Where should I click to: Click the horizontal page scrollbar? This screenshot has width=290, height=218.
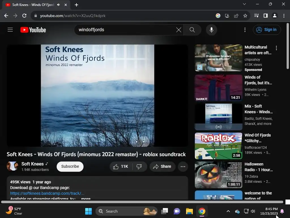tap(142, 202)
